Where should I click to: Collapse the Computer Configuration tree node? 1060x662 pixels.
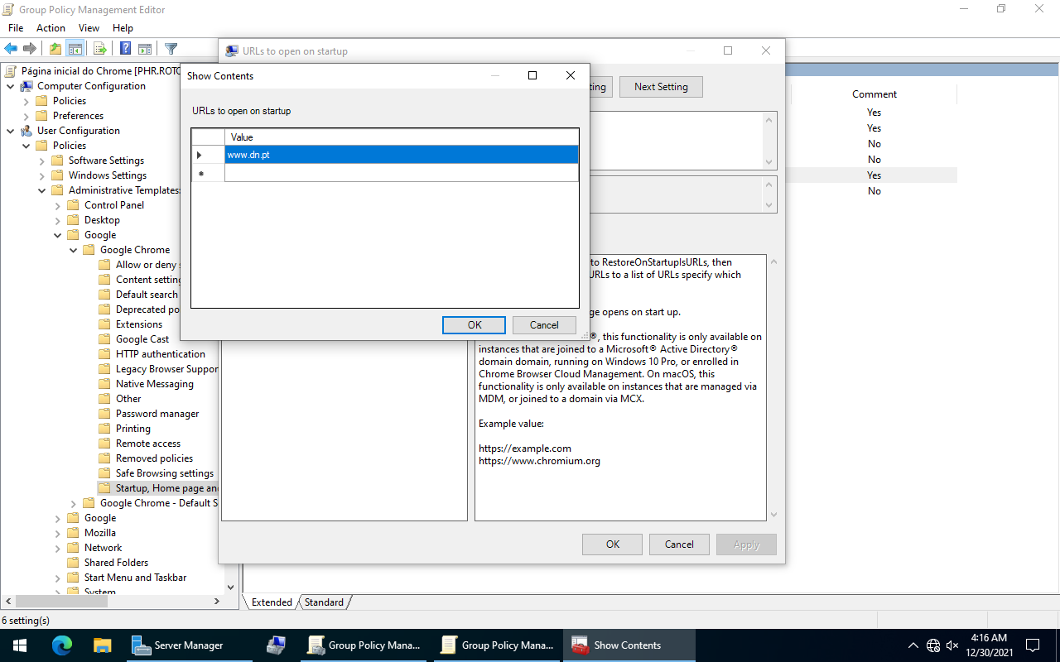tap(10, 86)
